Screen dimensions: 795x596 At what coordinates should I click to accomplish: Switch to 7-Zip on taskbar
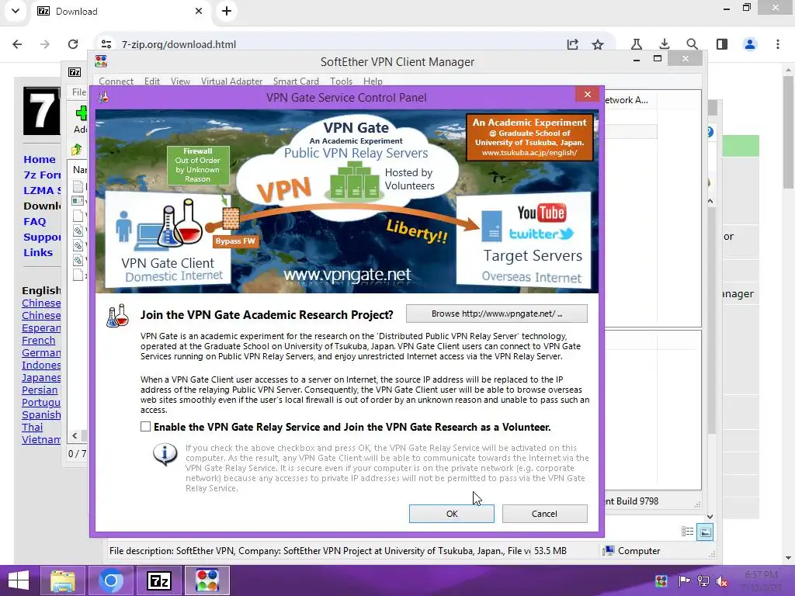(x=158, y=580)
